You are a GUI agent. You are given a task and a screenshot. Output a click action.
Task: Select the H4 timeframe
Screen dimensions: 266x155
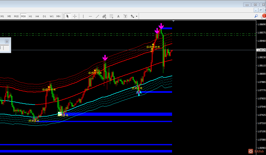coord(37,16)
